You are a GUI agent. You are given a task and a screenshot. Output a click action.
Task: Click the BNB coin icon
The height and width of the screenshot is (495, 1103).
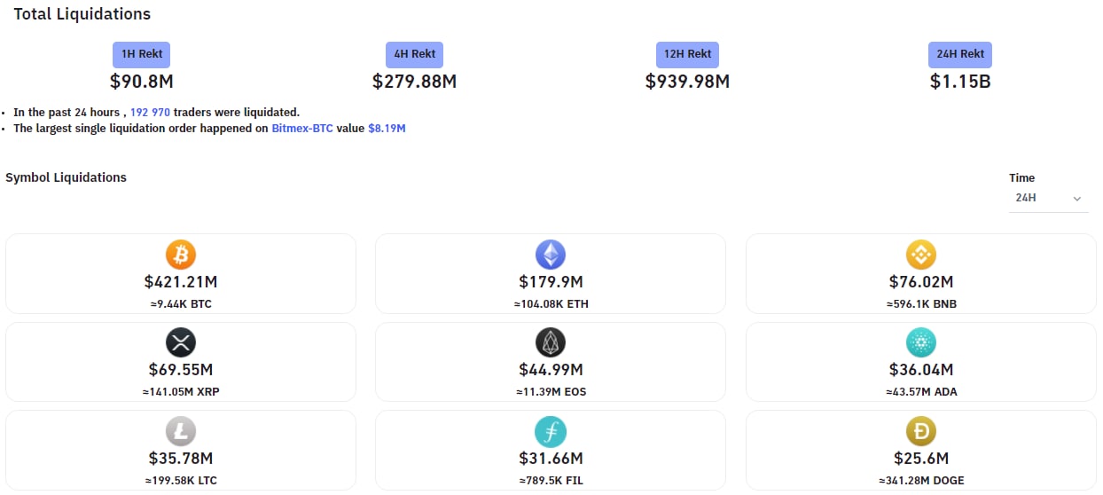[x=921, y=255]
